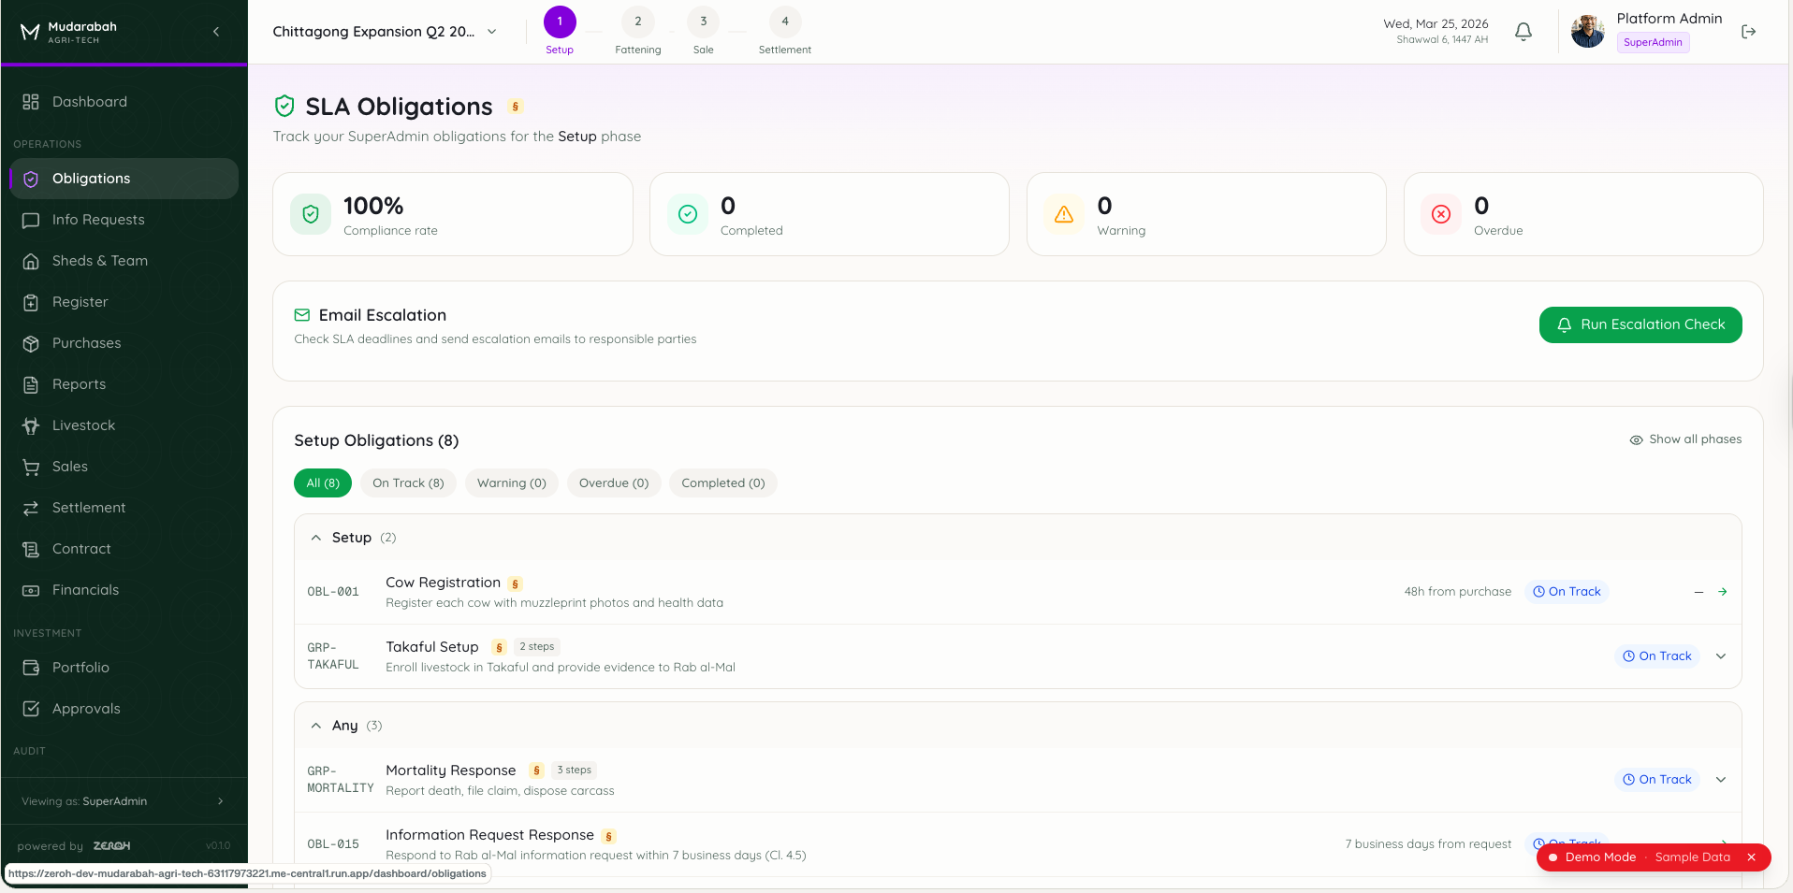Activate the Warning (0) filter chip
Image resolution: width=1793 pixels, height=893 pixels.
pyautogui.click(x=511, y=483)
